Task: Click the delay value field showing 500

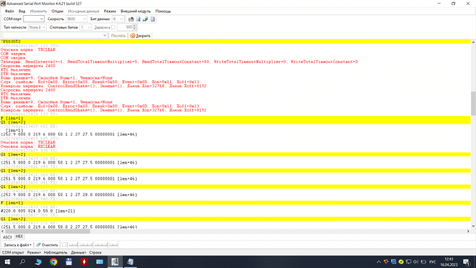Action: click(125, 27)
